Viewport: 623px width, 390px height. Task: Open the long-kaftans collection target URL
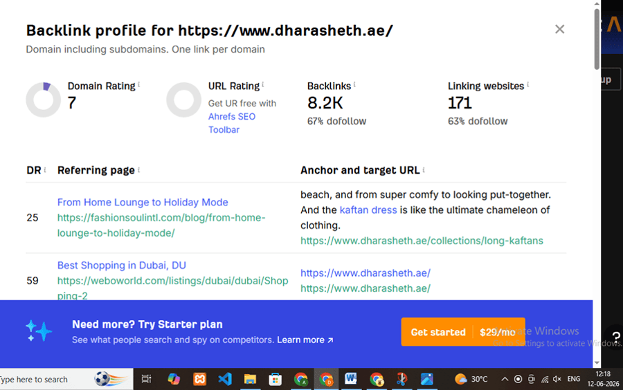pyautogui.click(x=422, y=241)
